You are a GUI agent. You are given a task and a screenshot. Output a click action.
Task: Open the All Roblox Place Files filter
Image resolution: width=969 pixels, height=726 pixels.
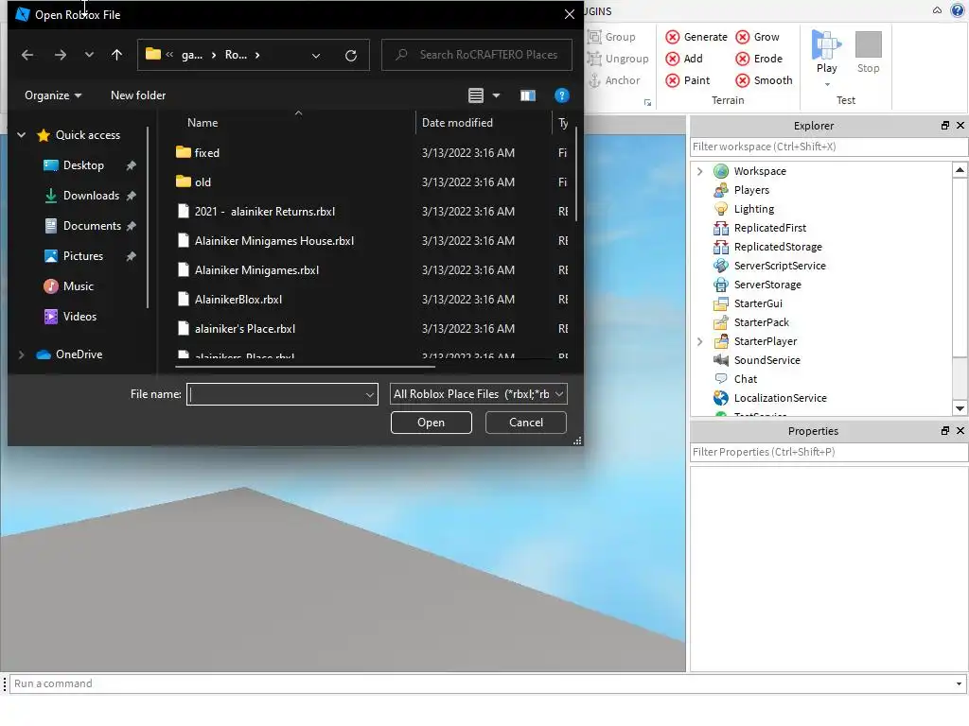pyautogui.click(x=478, y=394)
